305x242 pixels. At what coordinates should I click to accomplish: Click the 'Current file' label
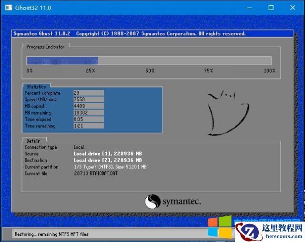[x=36, y=174]
